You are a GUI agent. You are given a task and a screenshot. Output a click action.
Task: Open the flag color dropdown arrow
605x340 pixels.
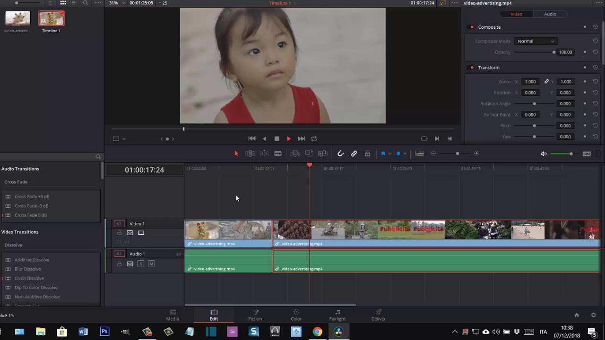[x=389, y=153]
